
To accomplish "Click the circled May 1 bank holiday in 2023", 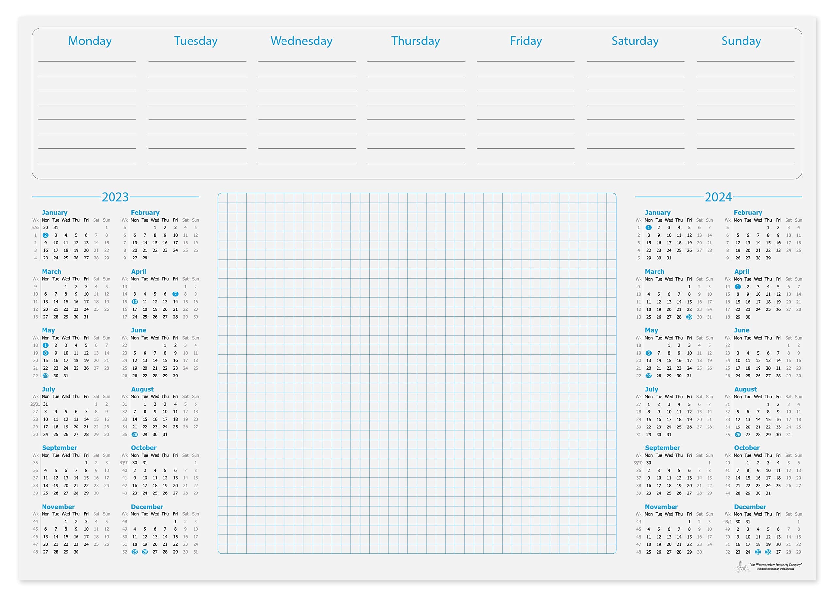I will (x=46, y=346).
